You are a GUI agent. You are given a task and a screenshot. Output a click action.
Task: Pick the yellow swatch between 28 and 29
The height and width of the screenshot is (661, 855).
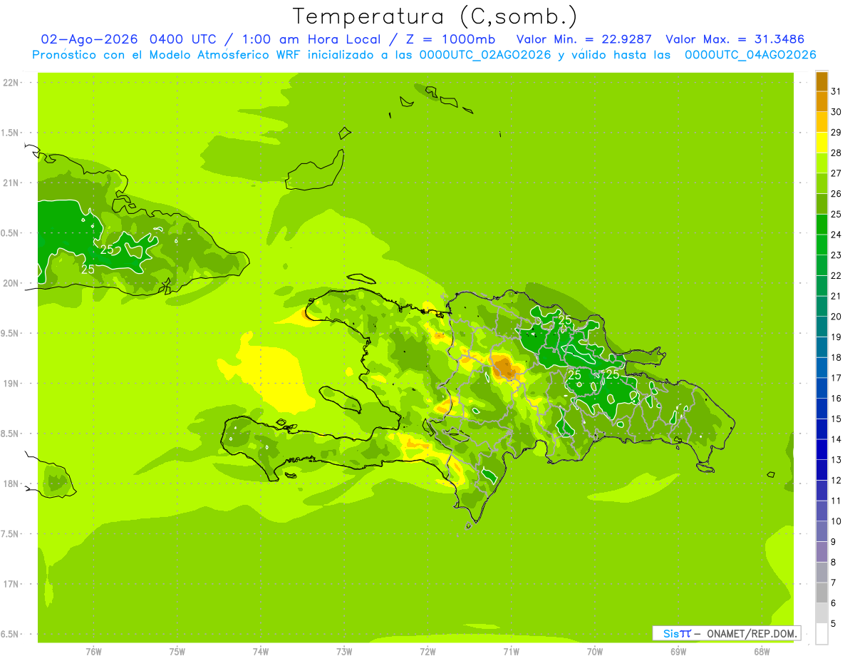(x=822, y=143)
